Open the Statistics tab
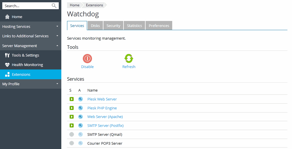This screenshot has height=149, width=292. tap(134, 26)
